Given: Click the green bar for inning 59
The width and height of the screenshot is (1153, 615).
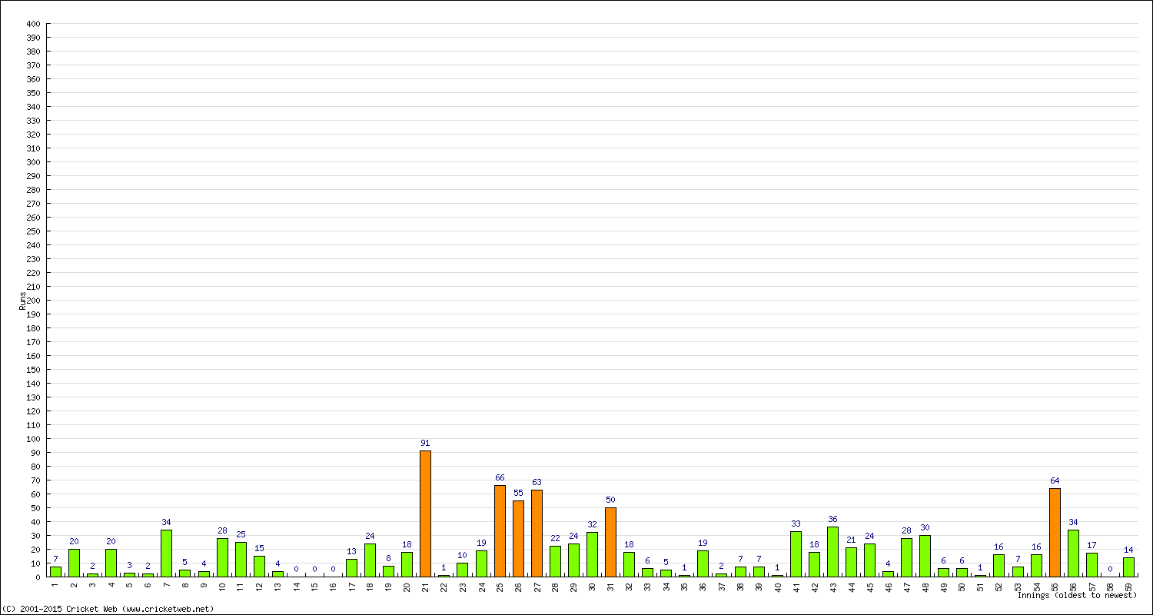Looking at the screenshot, I should 1128,567.
